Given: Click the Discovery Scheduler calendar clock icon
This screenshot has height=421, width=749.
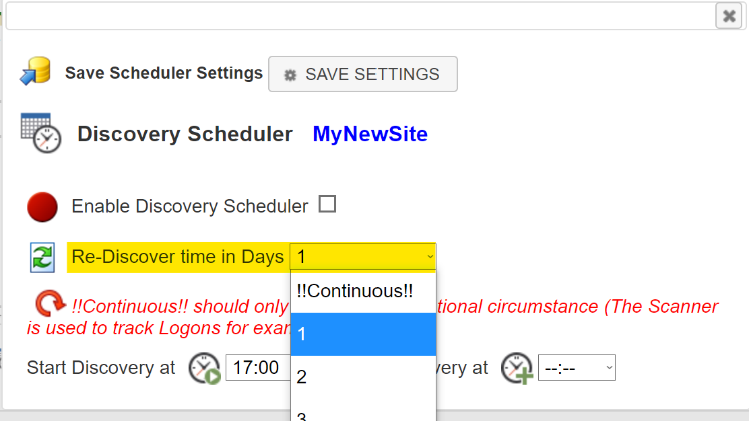Looking at the screenshot, I should click(x=41, y=133).
